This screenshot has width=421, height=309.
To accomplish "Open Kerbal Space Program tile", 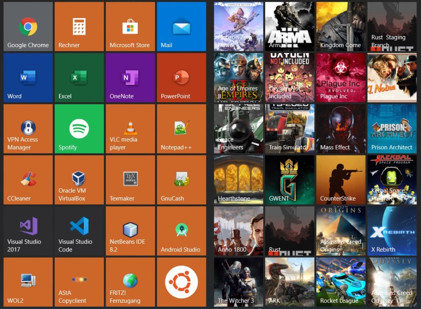I will click(392, 180).
